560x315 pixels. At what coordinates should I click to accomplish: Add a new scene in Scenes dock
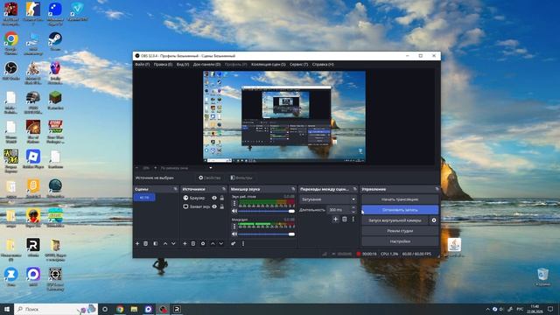[x=137, y=243]
